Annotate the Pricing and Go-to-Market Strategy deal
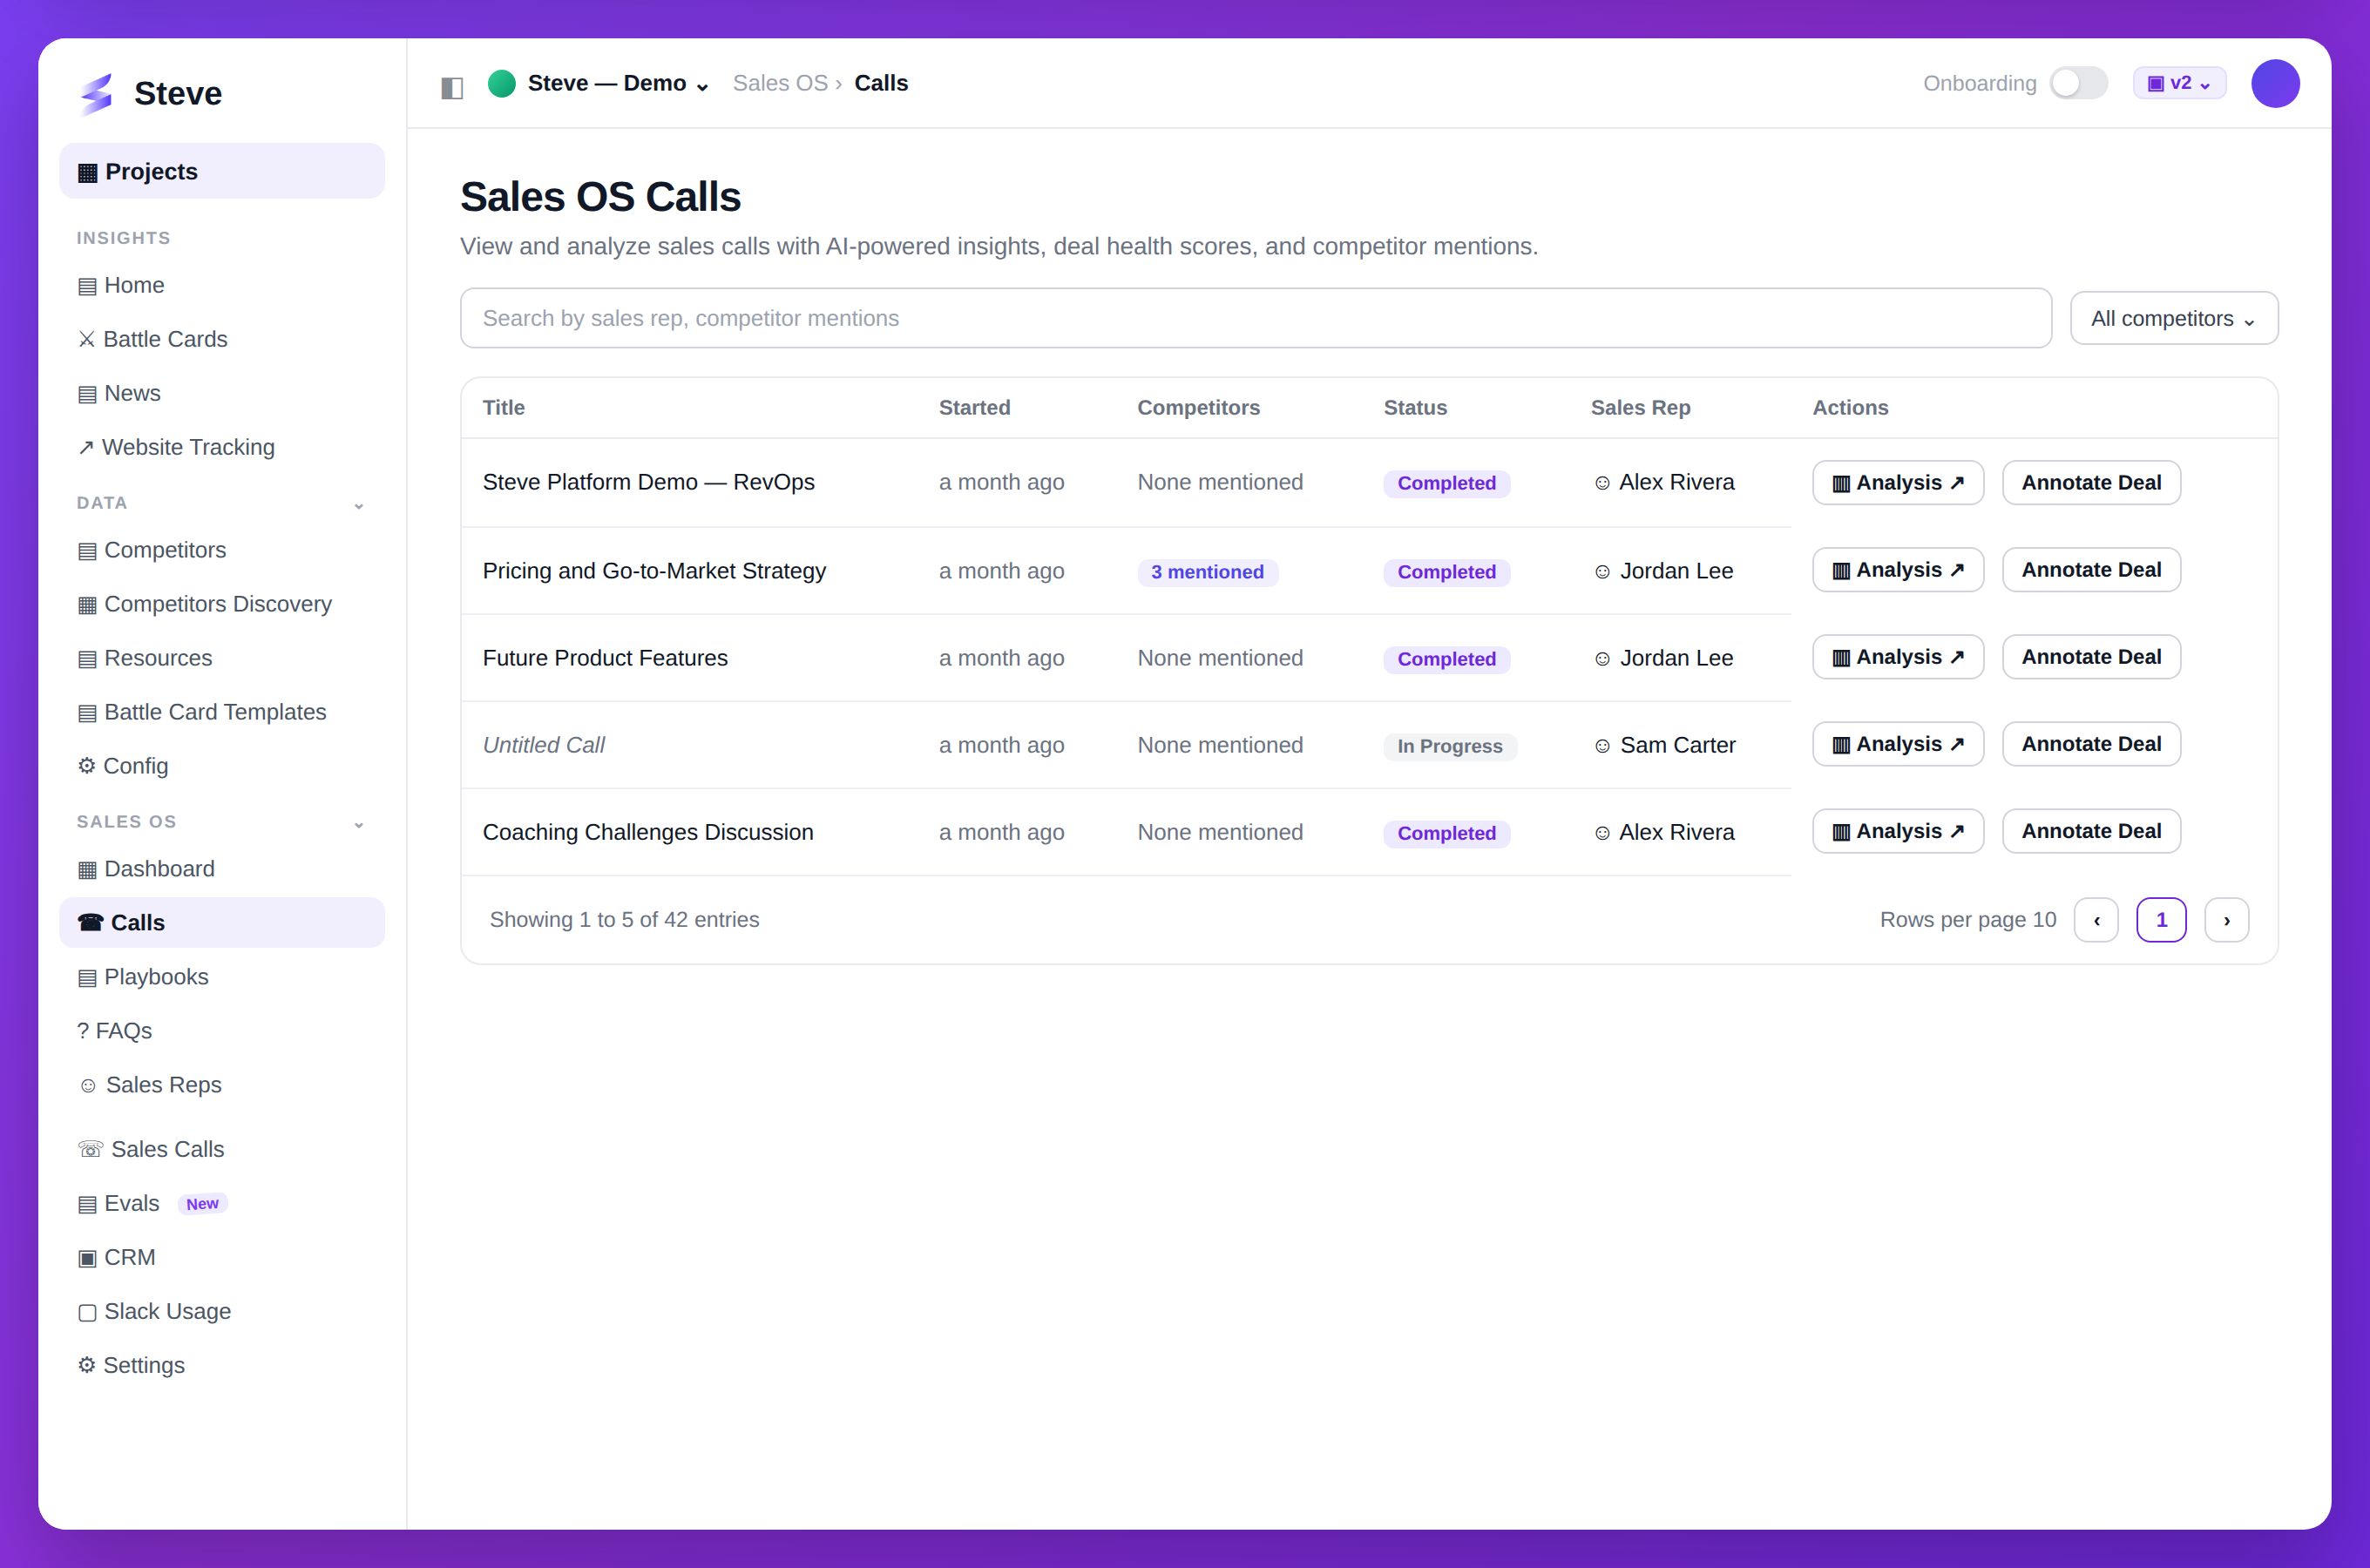Viewport: 2370px width, 1568px height. point(2091,570)
